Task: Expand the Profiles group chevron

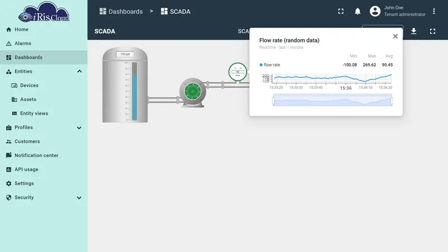Action: [x=79, y=128]
